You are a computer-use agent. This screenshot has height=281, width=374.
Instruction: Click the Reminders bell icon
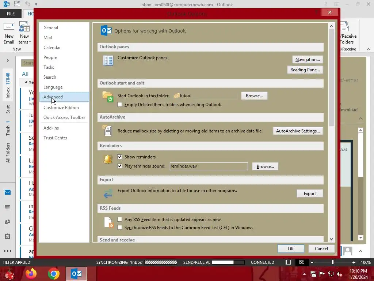(108, 160)
